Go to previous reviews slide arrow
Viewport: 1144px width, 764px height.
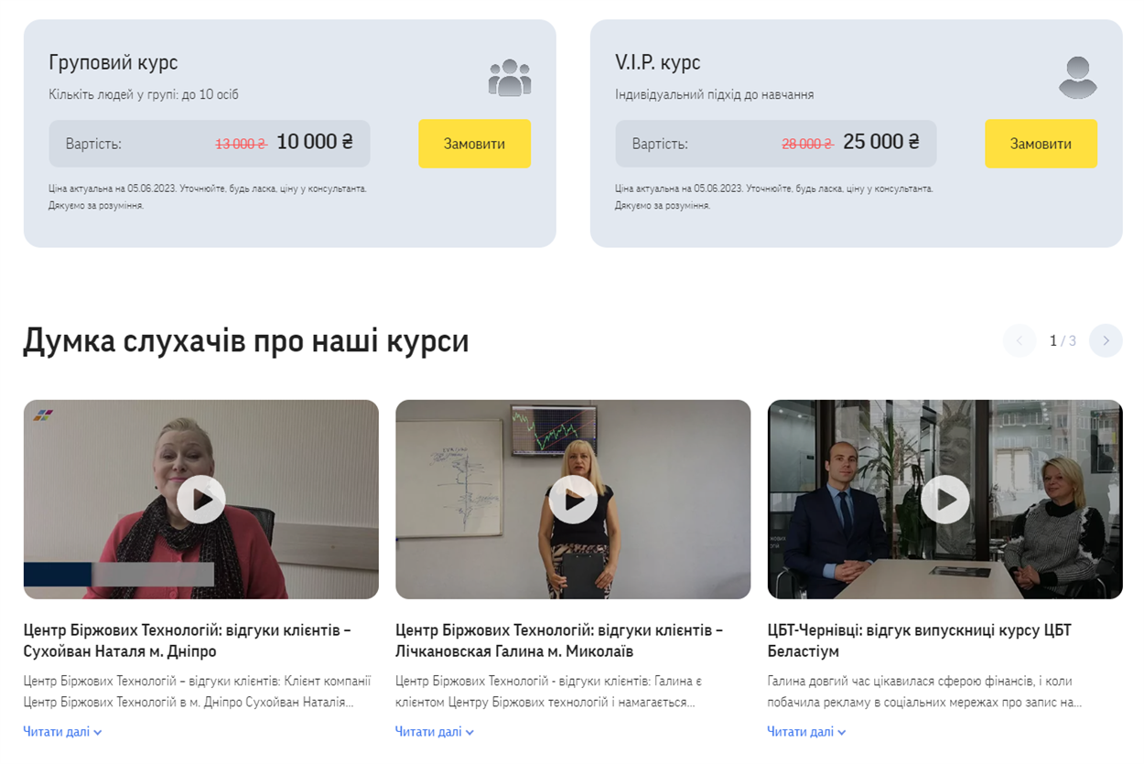[x=1020, y=340]
